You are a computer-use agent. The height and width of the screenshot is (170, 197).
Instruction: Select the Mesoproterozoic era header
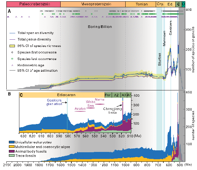point(93,4)
